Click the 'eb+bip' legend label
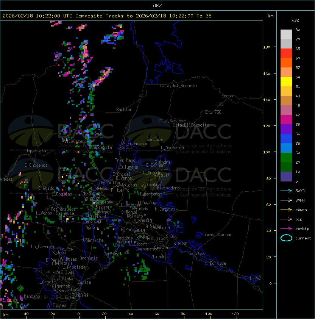315x319 pixels. [302, 229]
